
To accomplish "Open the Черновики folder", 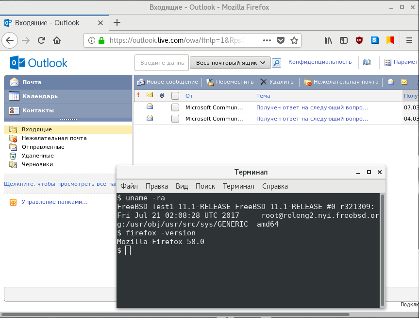I will 37,165.
